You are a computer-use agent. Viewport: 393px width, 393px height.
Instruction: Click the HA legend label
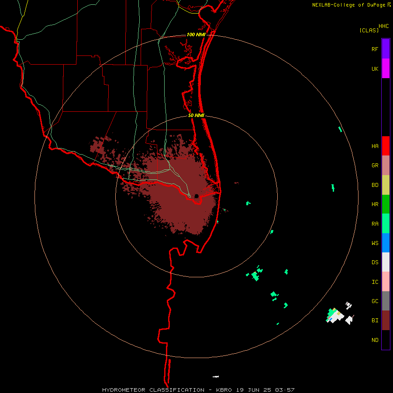pos(375,146)
